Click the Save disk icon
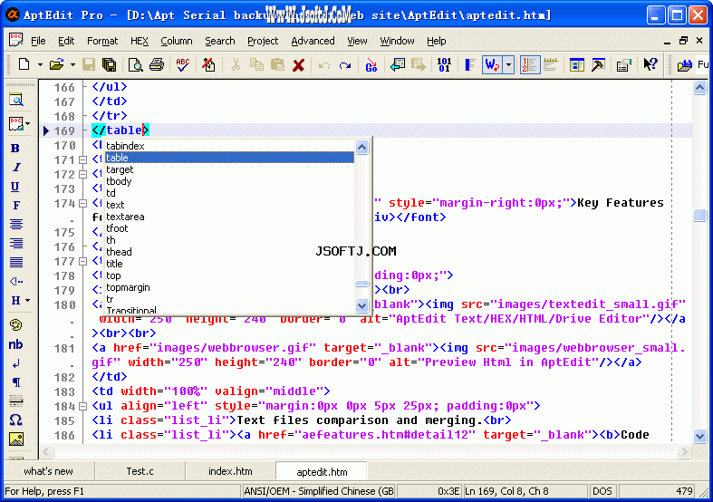Viewport: 713px width, 502px height. [89, 64]
